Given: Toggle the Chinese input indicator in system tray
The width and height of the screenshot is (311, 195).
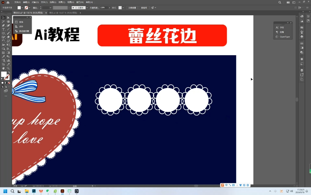Looking at the screenshot, I should click(226, 185).
